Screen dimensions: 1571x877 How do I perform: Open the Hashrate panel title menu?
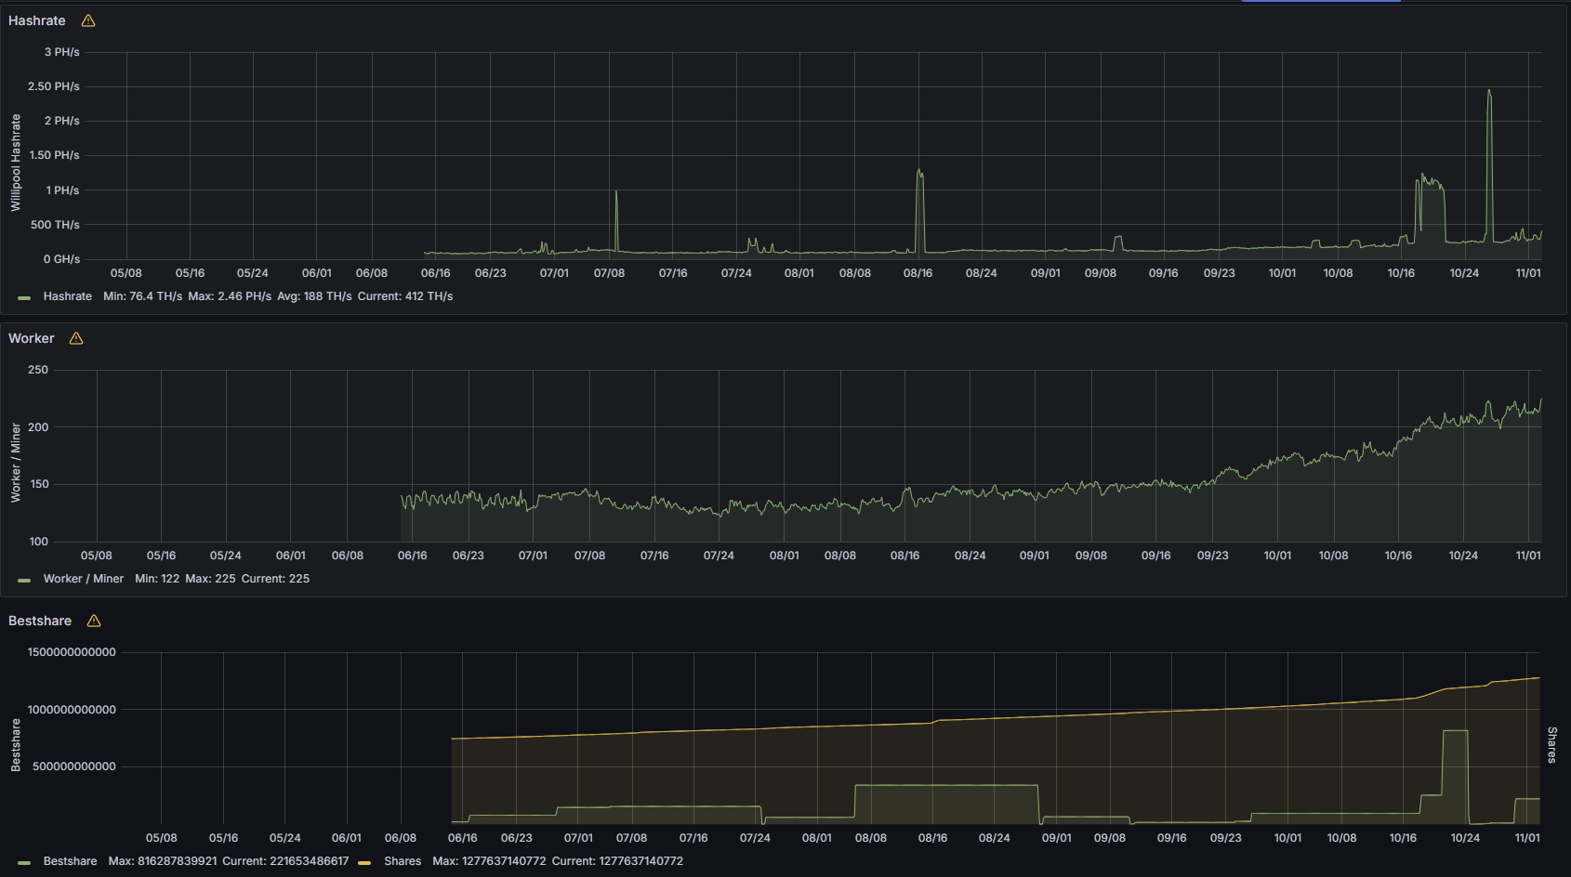point(37,20)
